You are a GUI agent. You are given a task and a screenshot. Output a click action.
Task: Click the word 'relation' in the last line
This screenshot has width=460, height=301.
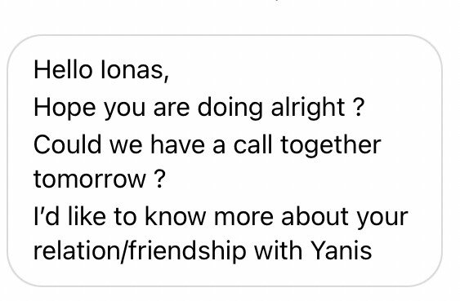pos(77,251)
